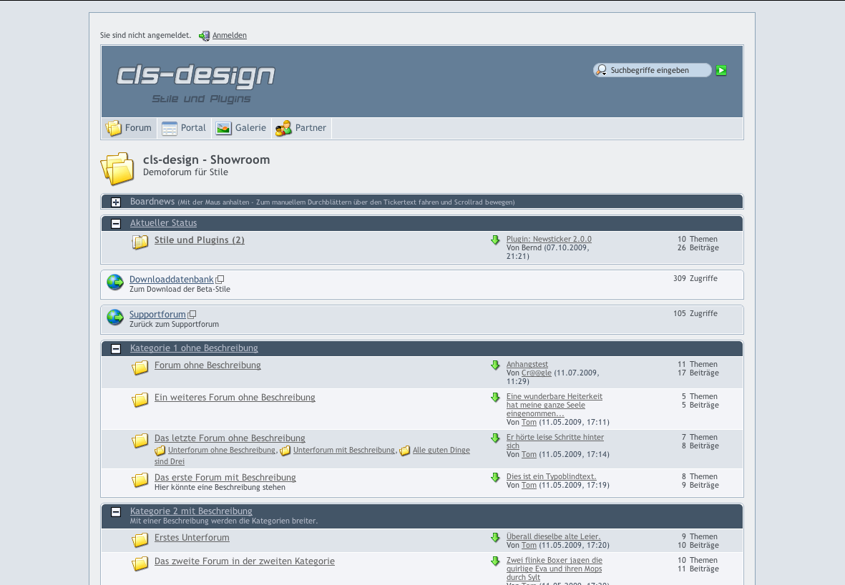Click the cls-design logo in the header
Viewport: 845px width, 585px height.
click(x=195, y=76)
